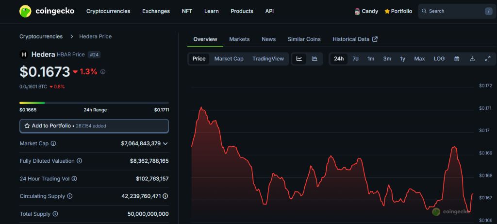Set chart range to Max
Image resolution: width=497 pixels, height=224 pixels.
point(419,59)
